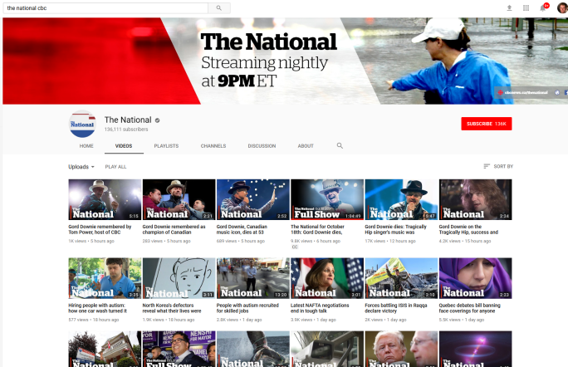Open 'Gord Downie dies: Tragically Hip singer' title
Screen dimensions: 568x367
click(x=395, y=229)
